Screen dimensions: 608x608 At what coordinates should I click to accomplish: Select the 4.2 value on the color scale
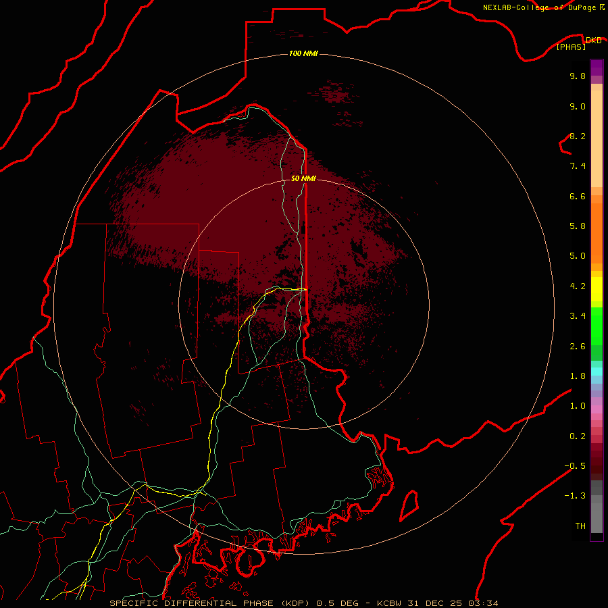coord(578,286)
